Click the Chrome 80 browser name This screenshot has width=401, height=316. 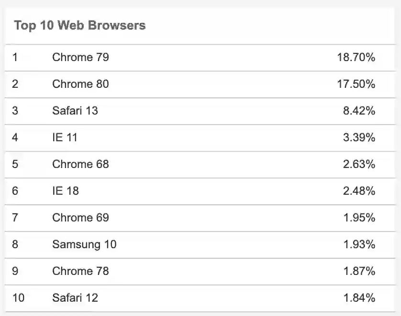click(x=80, y=84)
